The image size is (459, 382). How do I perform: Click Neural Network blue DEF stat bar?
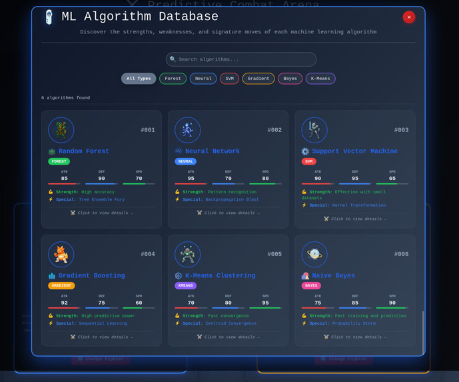(228, 184)
